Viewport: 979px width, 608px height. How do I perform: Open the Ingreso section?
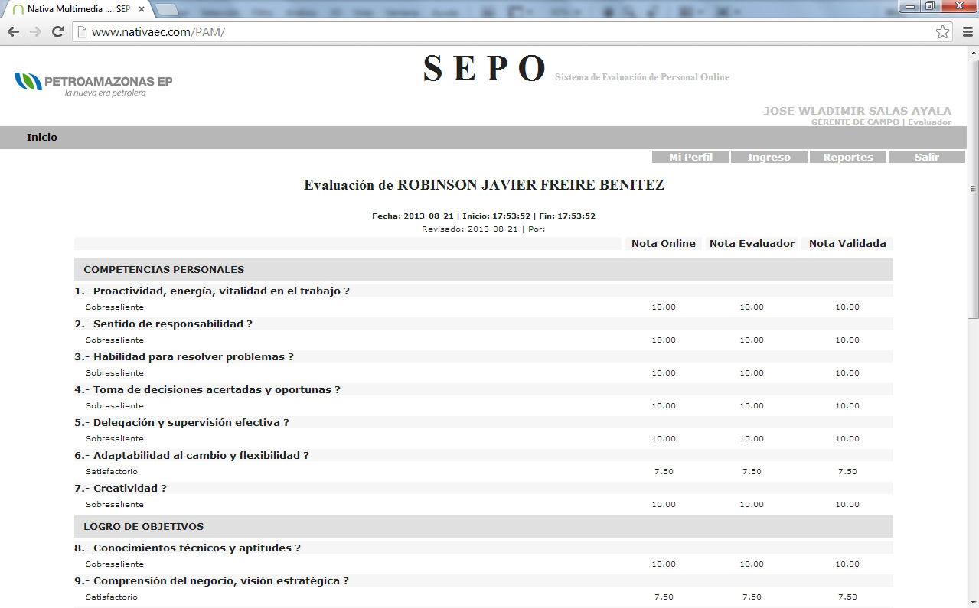coord(769,157)
